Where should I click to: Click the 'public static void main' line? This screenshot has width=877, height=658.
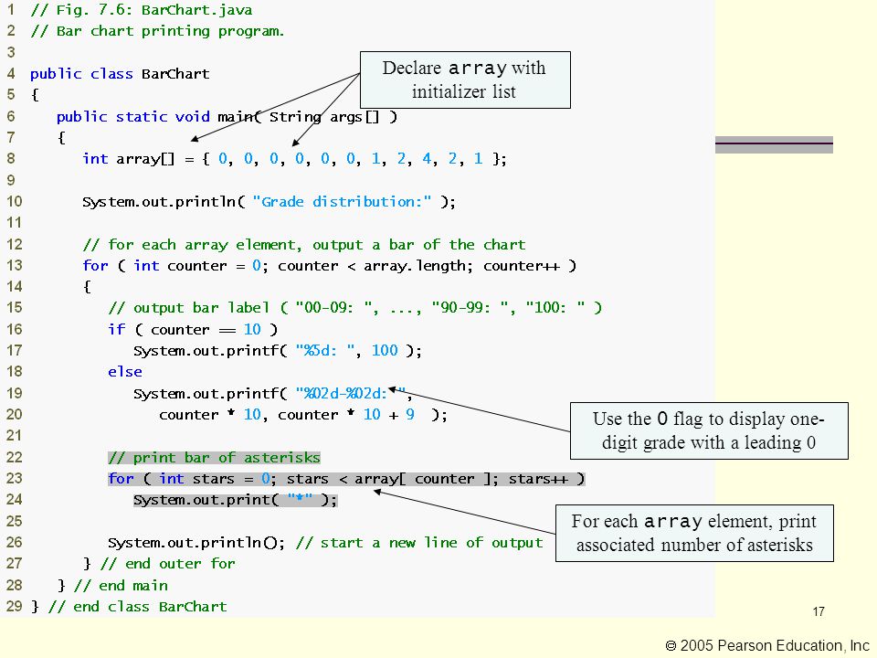(227, 116)
